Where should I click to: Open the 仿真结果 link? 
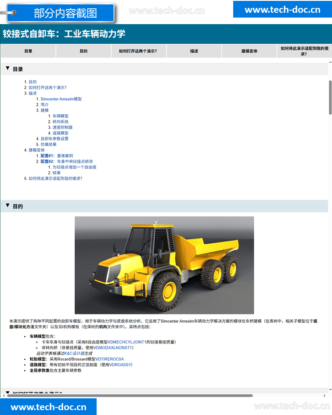pyautogui.click(x=48, y=144)
